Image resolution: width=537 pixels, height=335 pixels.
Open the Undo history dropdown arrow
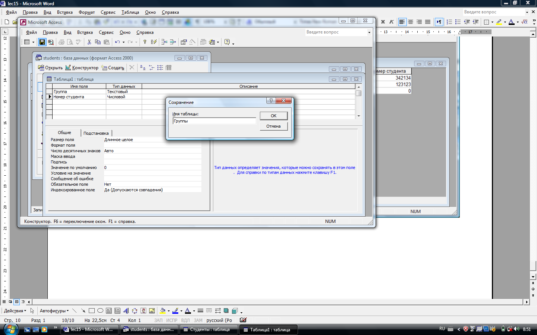(123, 42)
